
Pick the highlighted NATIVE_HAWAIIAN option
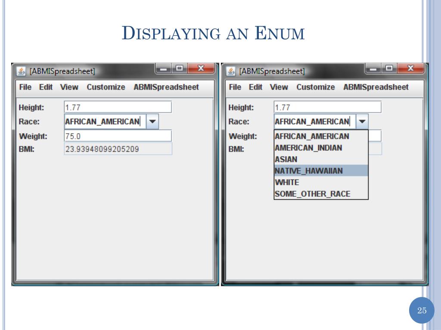point(321,171)
